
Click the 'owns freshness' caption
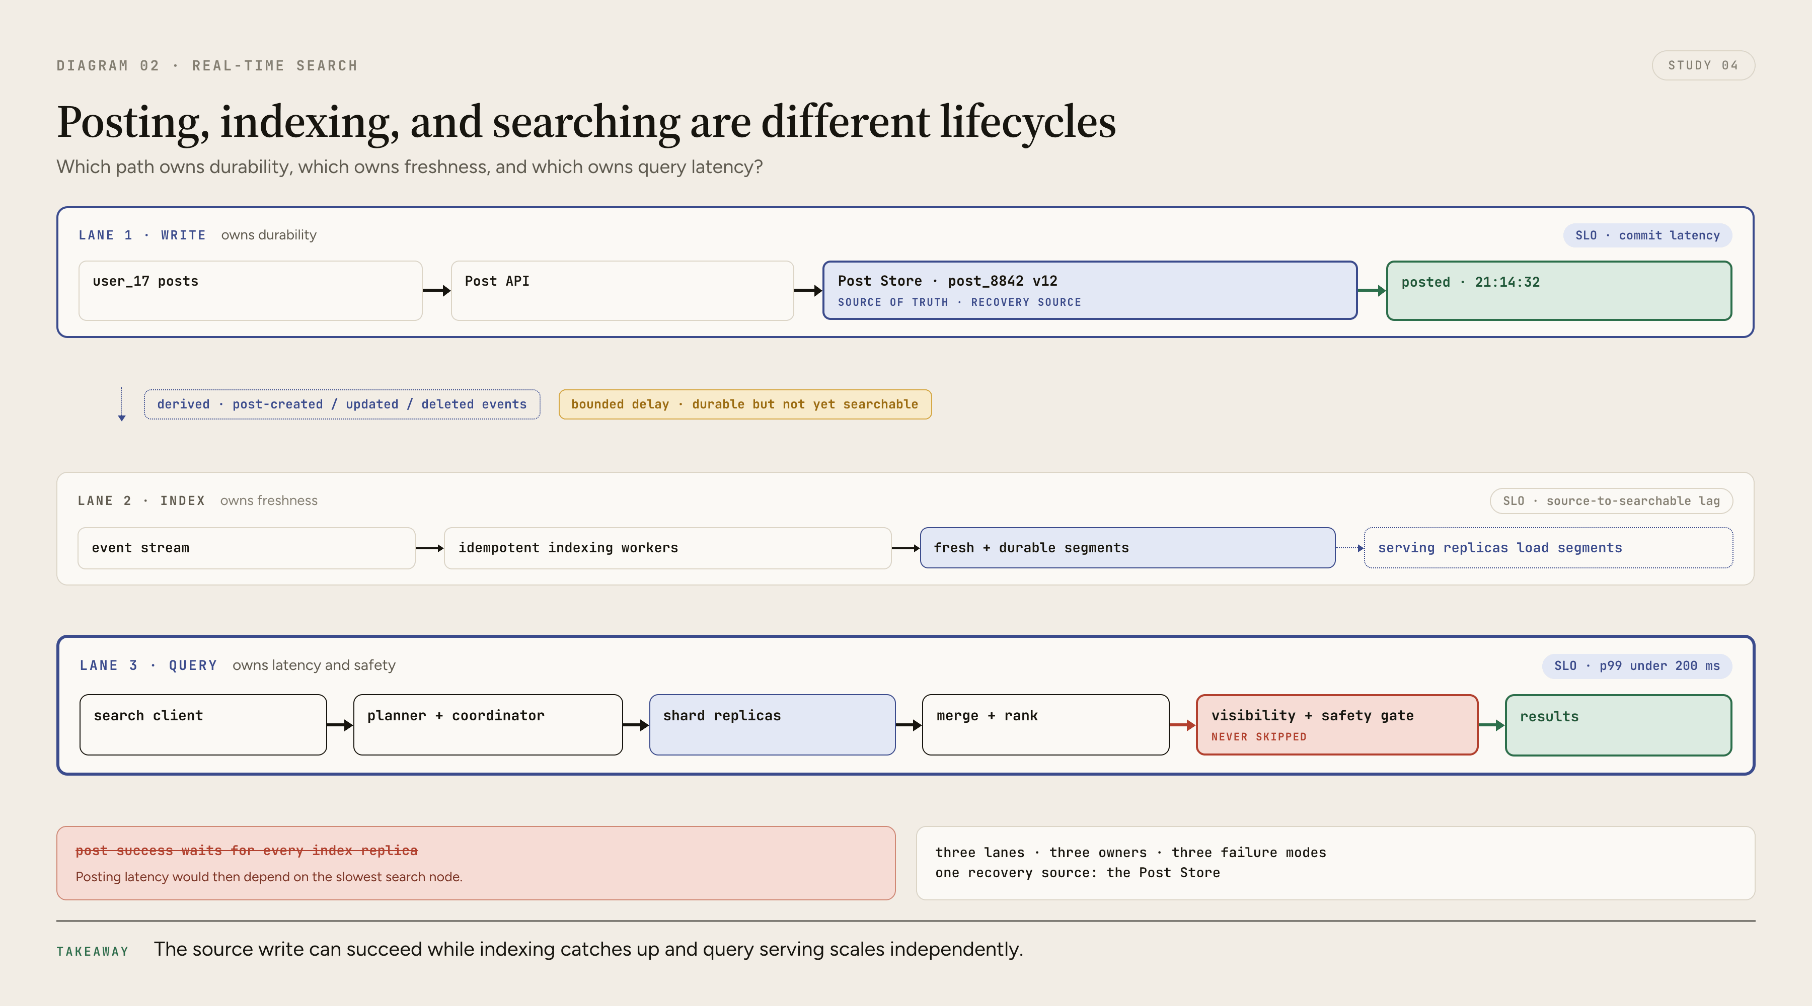269,500
